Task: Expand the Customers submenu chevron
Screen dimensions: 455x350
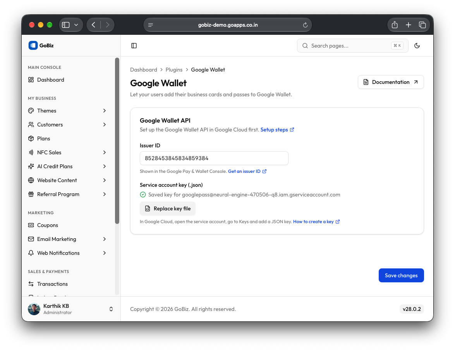Action: 105,125
